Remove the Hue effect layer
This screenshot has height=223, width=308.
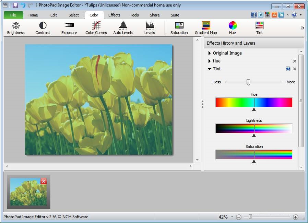pyautogui.click(x=294, y=61)
